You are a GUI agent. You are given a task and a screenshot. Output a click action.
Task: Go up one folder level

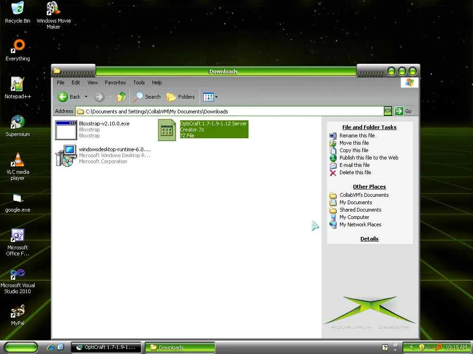point(121,97)
